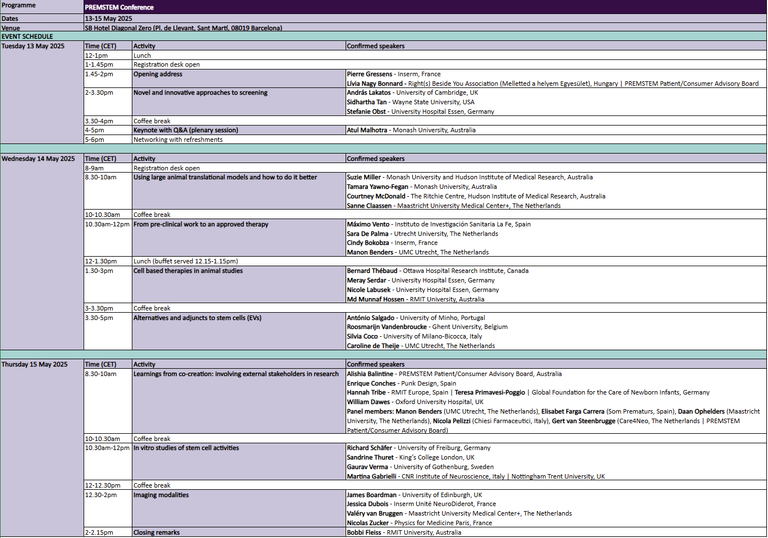Select the Máximo Vento speaker line

[439, 224]
